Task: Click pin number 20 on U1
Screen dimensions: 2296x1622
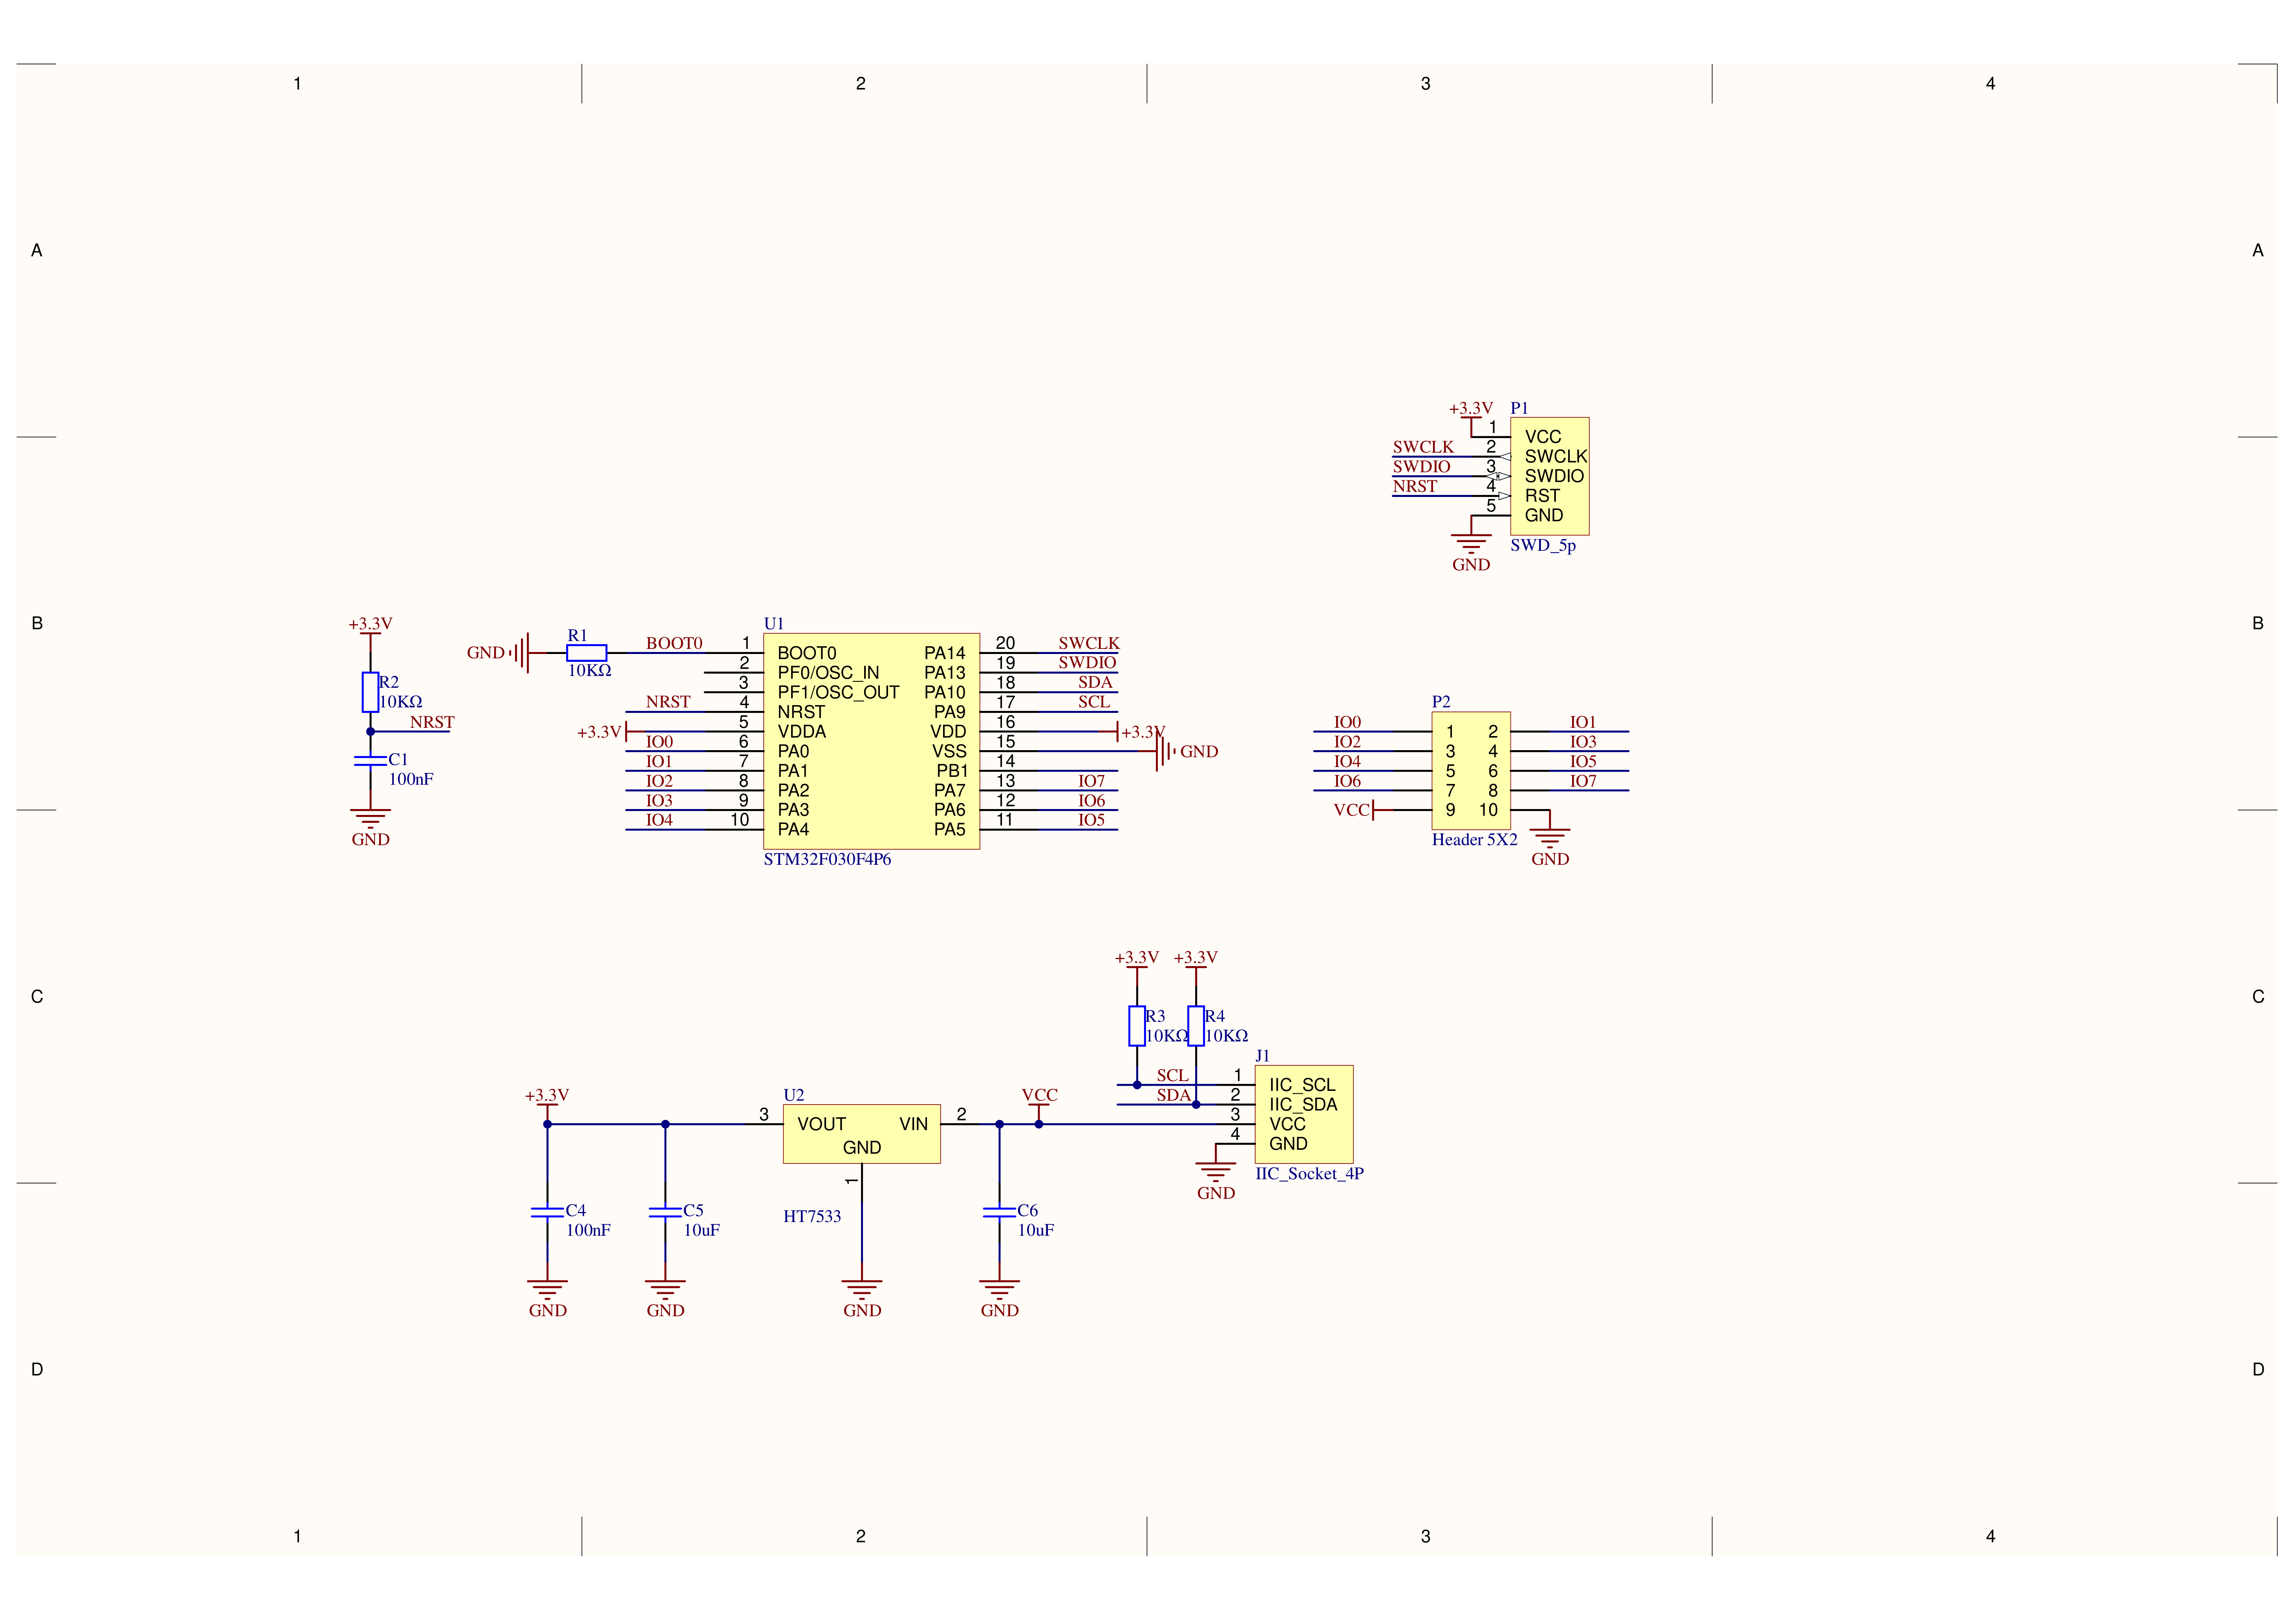Action: 1005,643
